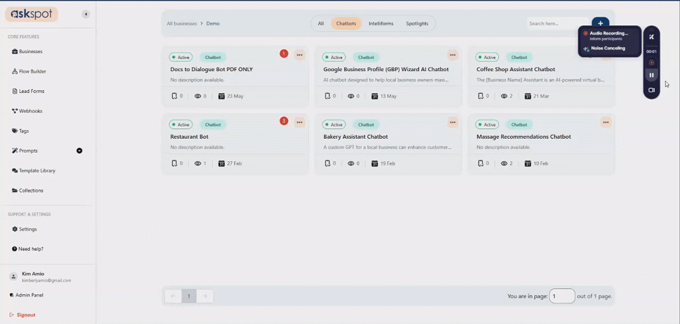The width and height of the screenshot is (680, 324).
Task: Open Collections in the sidebar
Action: [x=28, y=191]
